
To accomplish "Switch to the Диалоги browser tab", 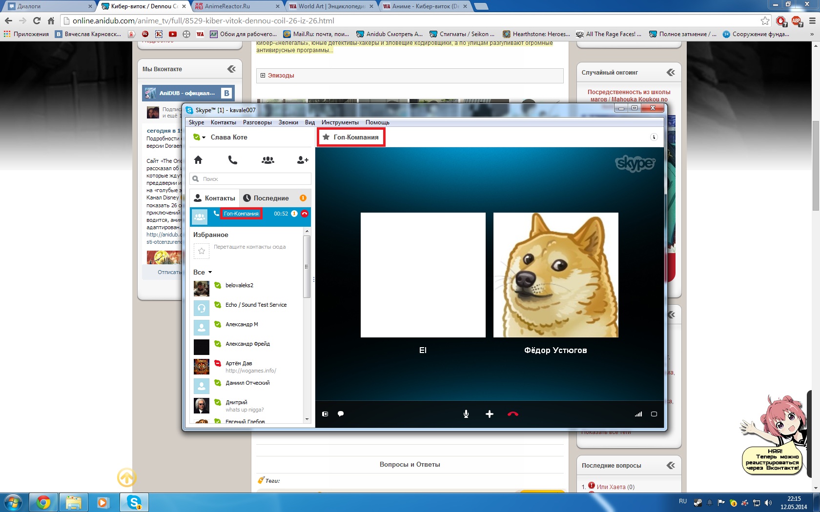I will 49,6.
